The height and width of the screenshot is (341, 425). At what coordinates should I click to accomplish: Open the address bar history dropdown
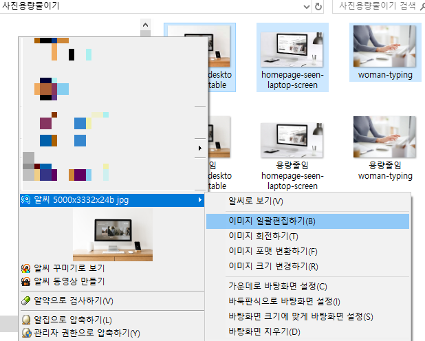[307, 6]
